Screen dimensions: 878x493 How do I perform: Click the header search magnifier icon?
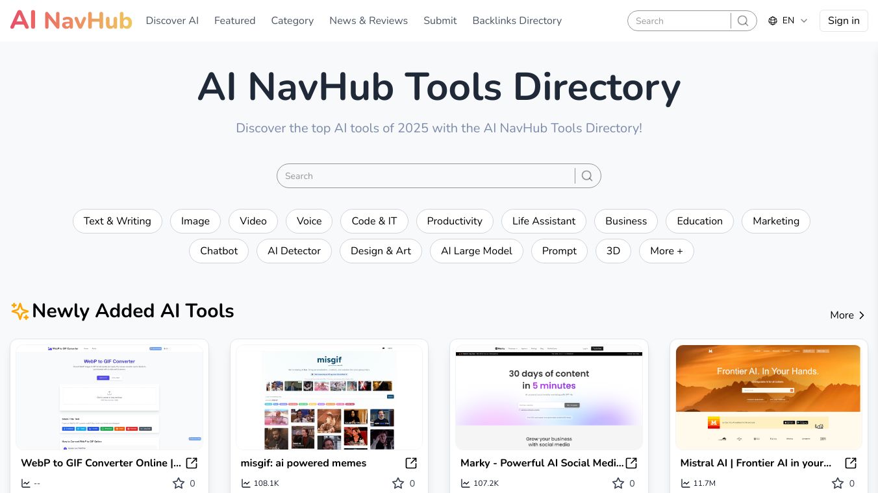click(743, 21)
